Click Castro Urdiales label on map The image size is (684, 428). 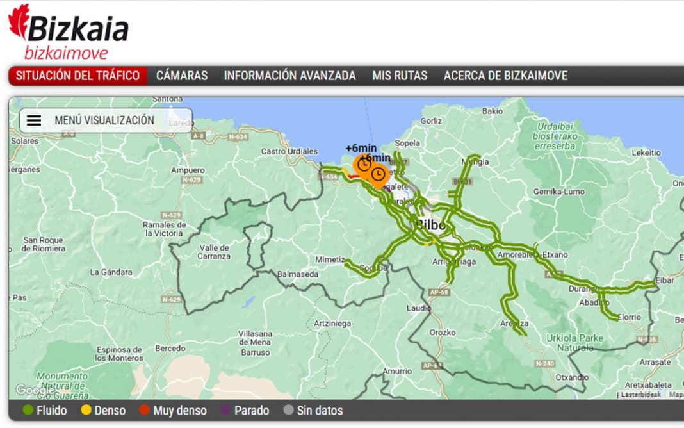pyautogui.click(x=289, y=151)
